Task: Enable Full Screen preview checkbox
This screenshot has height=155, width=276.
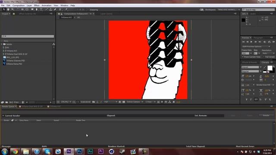Action: pos(263,57)
